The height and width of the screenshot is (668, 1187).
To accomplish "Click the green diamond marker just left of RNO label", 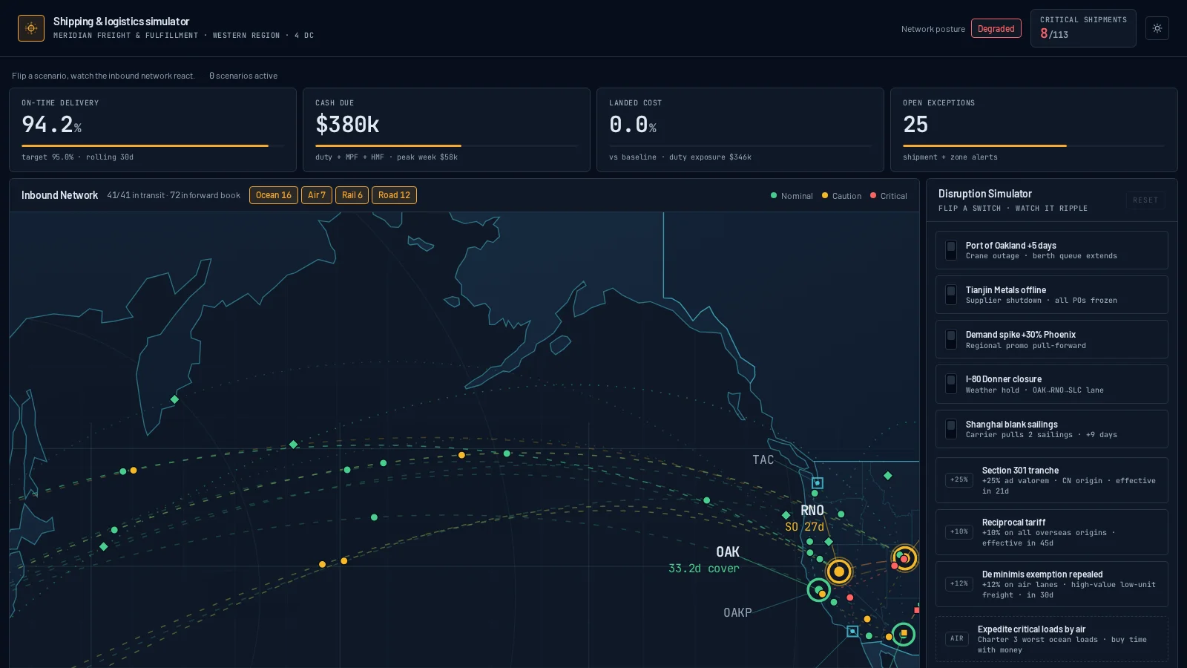I will [x=786, y=515].
